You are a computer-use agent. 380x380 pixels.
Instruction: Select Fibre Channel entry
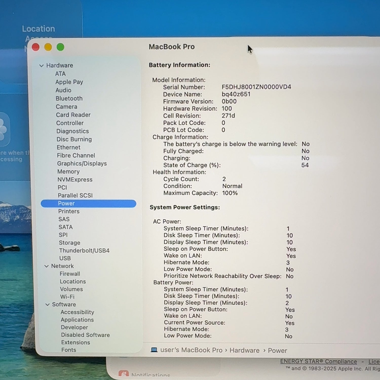(x=76, y=156)
